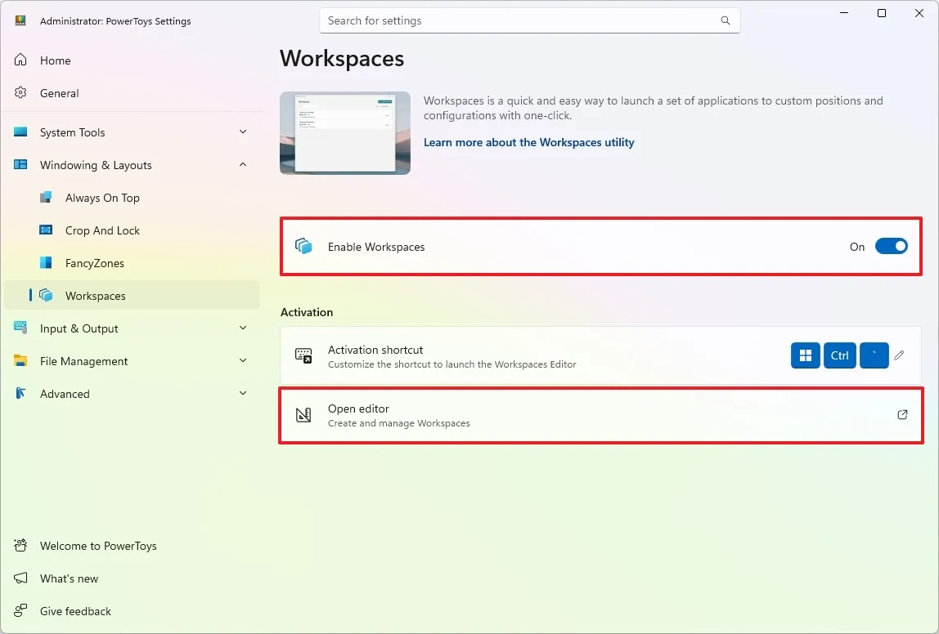This screenshot has width=939, height=634.
Task: Click the keyboard icon in the Activation shortcut row
Action: (x=303, y=355)
